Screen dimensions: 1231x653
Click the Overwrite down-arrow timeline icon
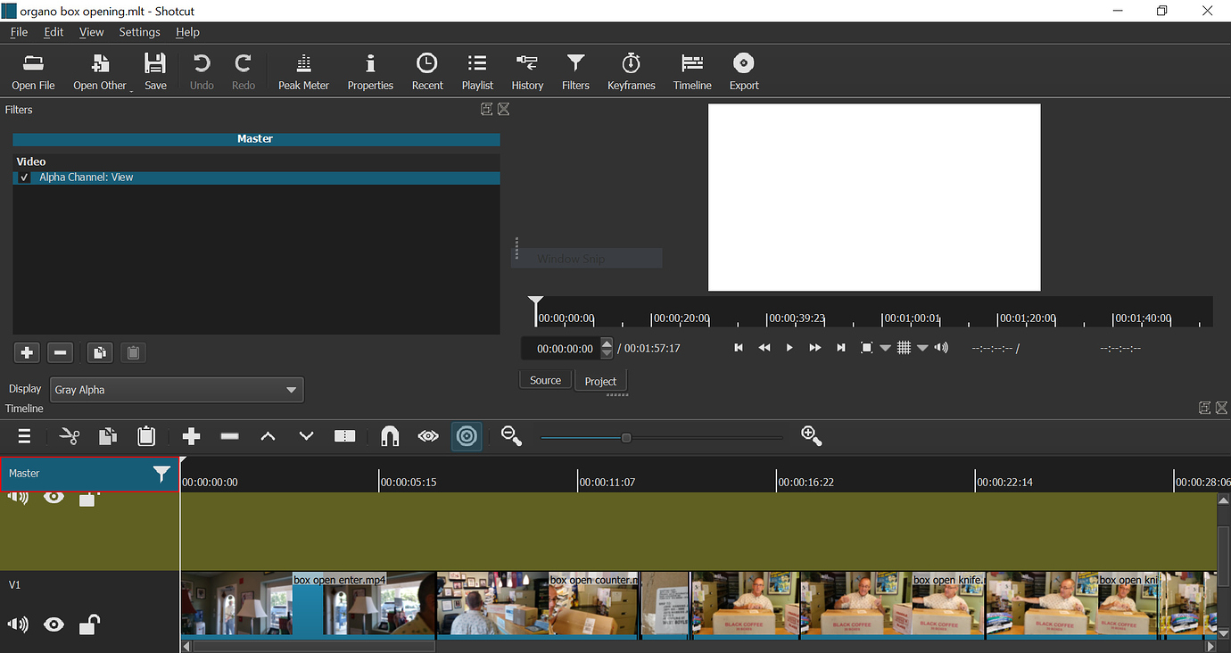point(306,436)
